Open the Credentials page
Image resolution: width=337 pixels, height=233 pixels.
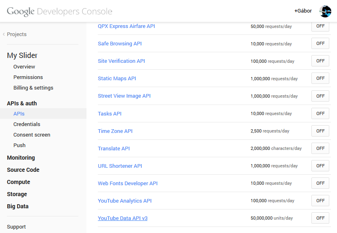coord(27,124)
